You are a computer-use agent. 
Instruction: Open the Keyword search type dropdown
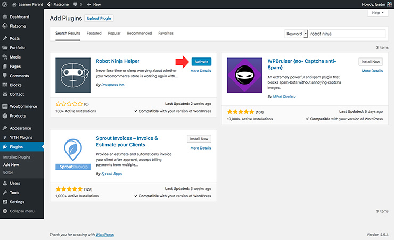click(296, 34)
